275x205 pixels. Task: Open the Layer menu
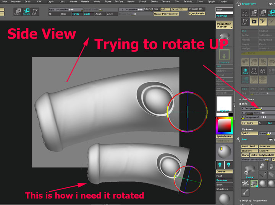pyautogui.click(x=50, y=2)
